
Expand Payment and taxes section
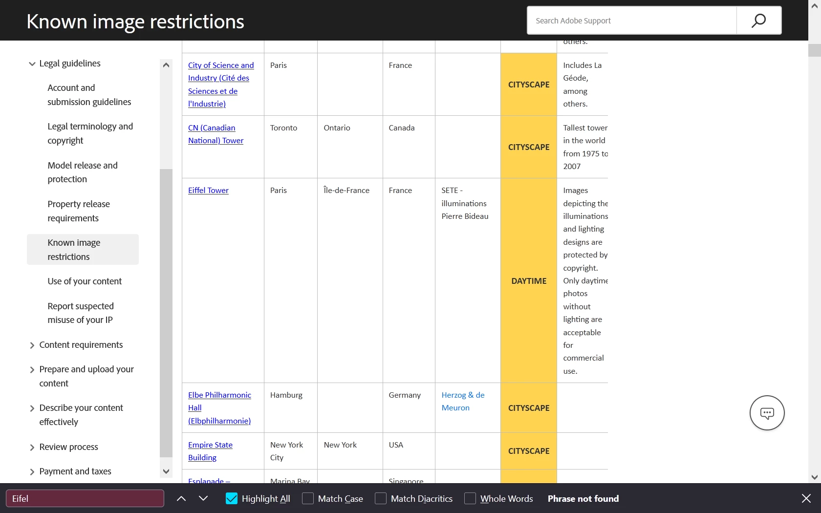(32, 472)
